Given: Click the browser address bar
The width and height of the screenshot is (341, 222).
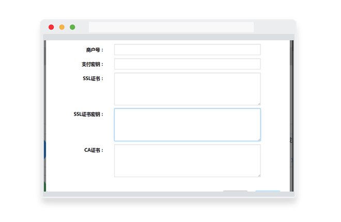Looking at the screenshot, I should tap(171, 27).
